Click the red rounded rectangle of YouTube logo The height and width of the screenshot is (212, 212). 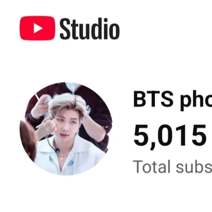tap(37, 28)
